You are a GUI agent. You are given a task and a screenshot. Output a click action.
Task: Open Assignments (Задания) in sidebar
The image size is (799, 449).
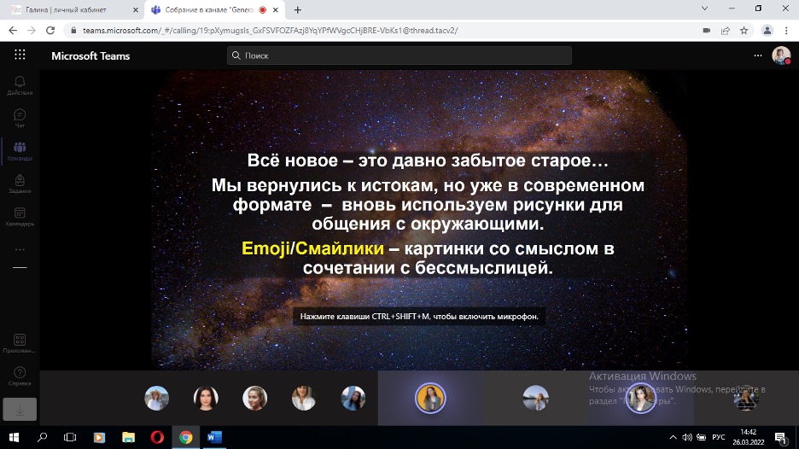(20, 184)
